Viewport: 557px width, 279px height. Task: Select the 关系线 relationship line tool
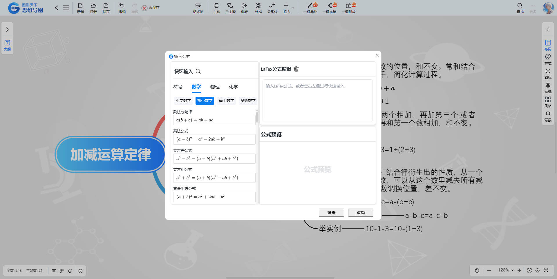tap(272, 8)
